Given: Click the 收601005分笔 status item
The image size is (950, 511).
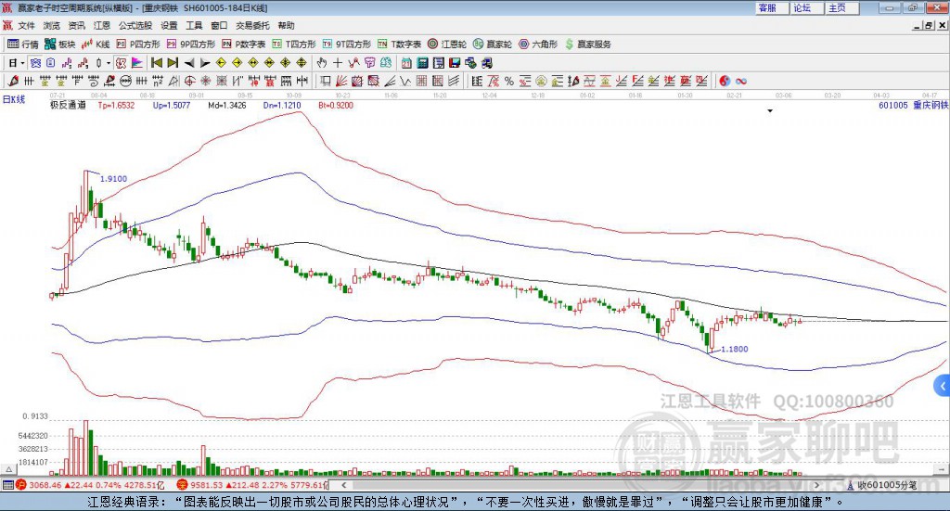Looking at the screenshot, I should pos(882,485).
